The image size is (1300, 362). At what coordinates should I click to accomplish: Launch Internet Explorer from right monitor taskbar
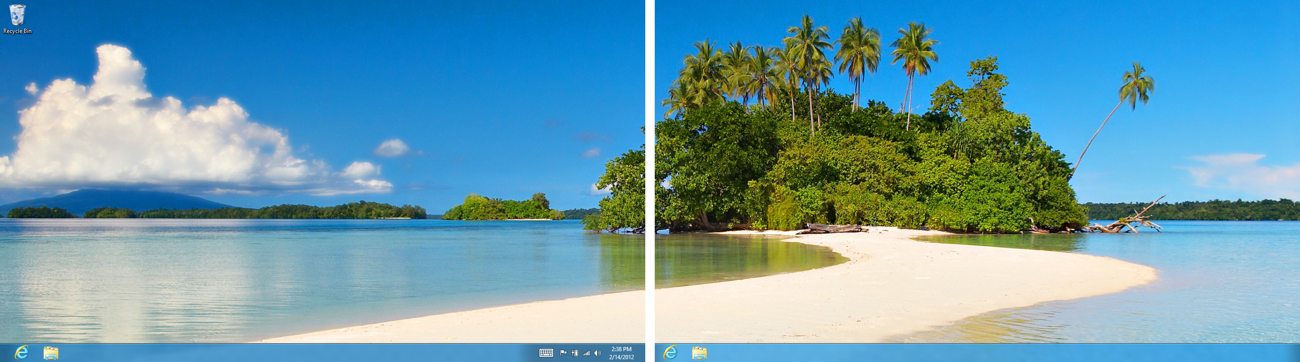click(x=670, y=353)
